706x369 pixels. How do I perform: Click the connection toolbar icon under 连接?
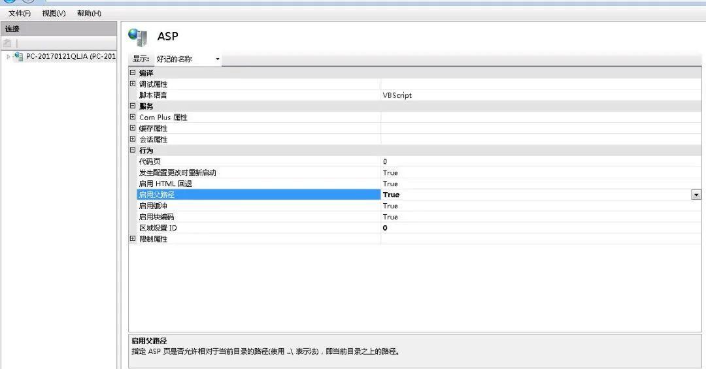coord(7,43)
